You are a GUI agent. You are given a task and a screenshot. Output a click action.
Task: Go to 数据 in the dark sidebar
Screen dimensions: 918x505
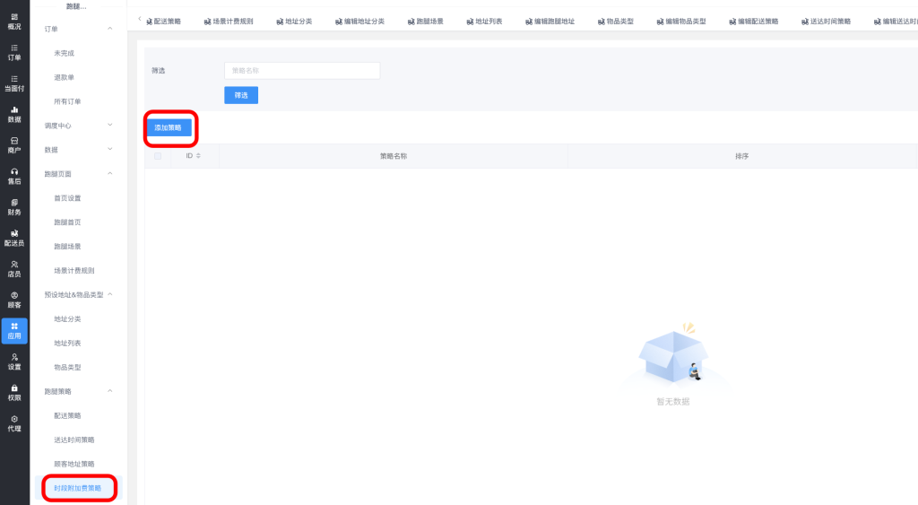[14, 114]
